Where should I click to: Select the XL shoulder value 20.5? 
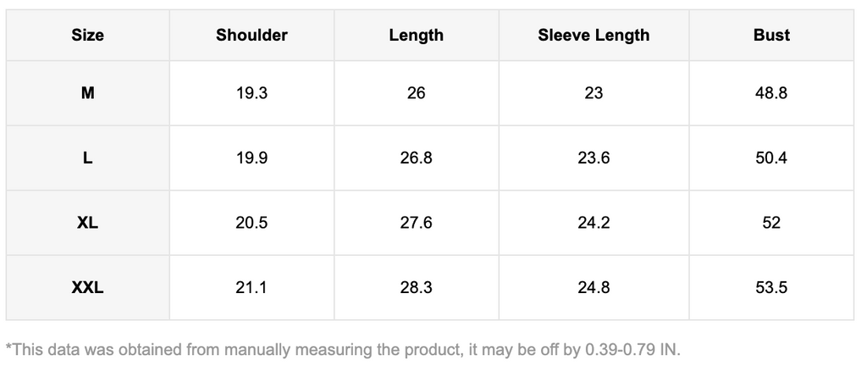click(x=251, y=224)
